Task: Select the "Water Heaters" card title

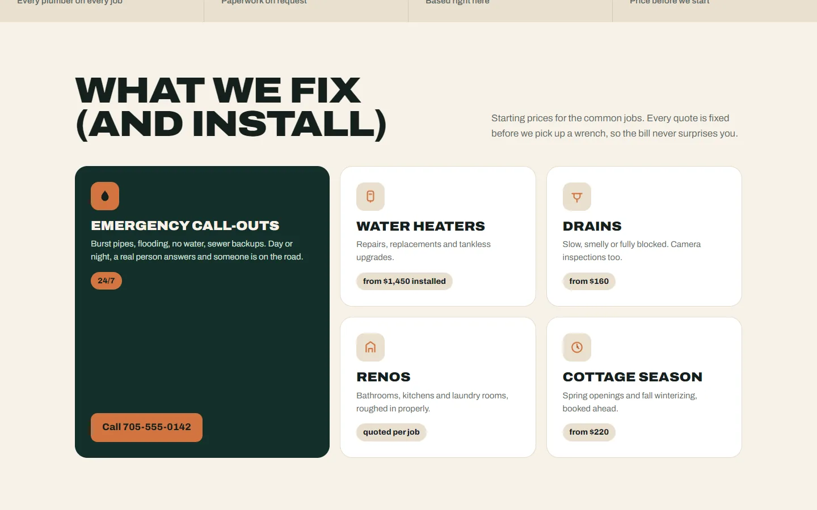Action: 420,226
